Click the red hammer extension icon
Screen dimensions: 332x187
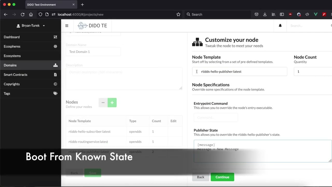[x=324, y=15]
